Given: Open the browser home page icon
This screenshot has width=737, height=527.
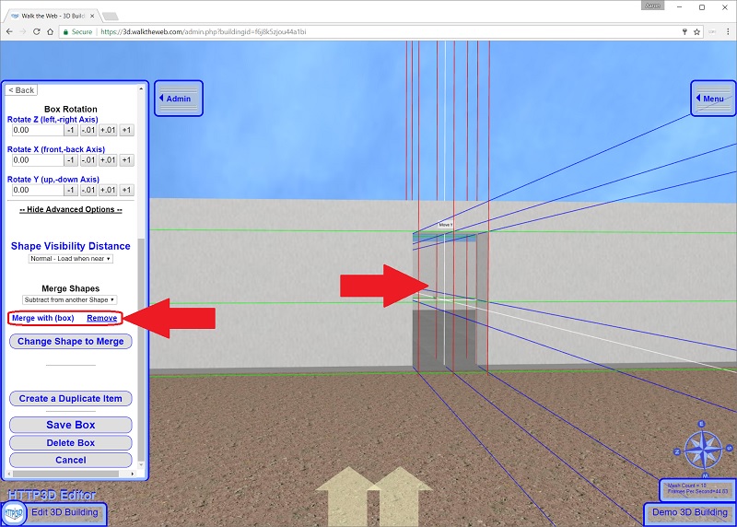Looking at the screenshot, I should (50, 31).
